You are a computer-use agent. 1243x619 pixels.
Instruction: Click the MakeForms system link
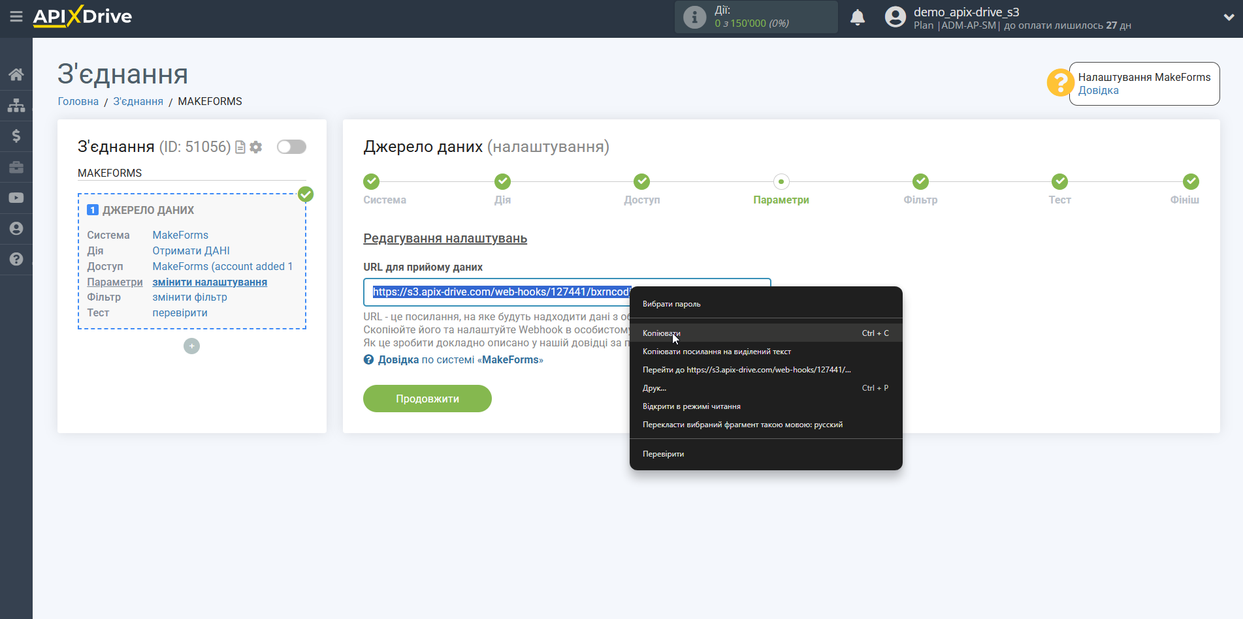click(x=180, y=235)
